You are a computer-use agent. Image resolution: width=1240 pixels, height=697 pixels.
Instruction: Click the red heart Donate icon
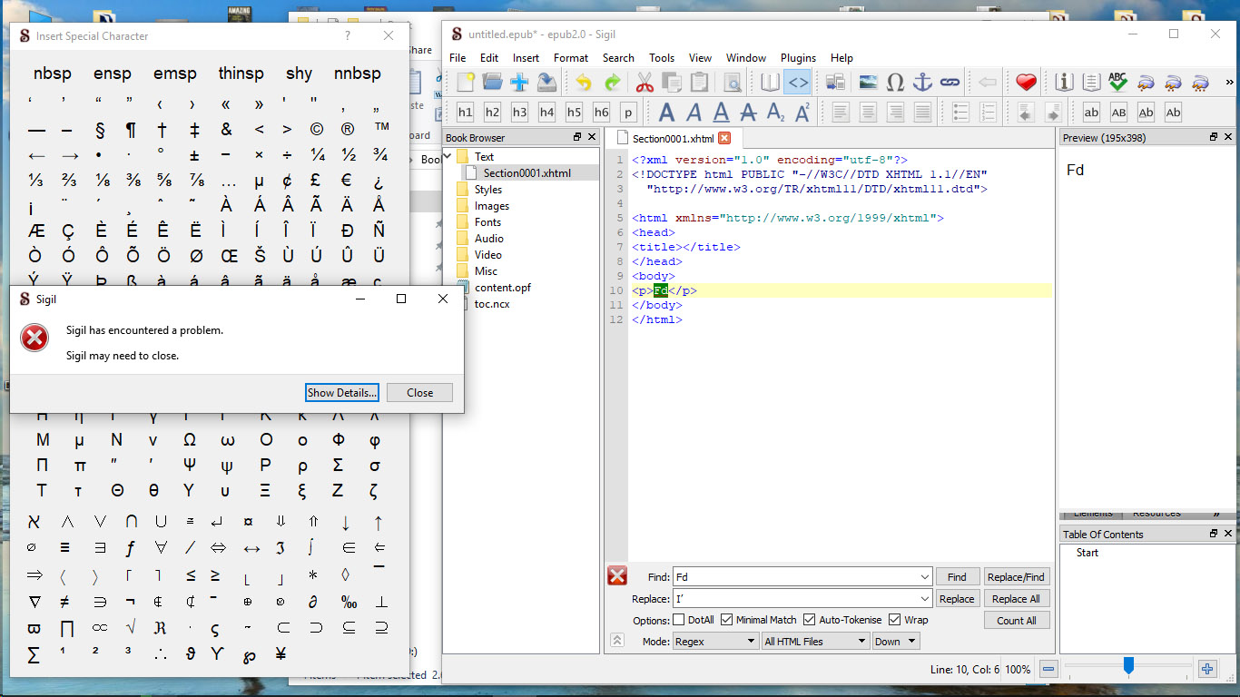[x=1026, y=83]
